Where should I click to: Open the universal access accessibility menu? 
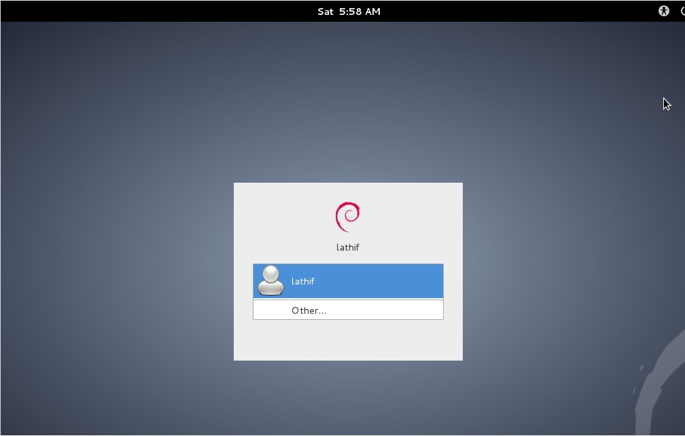pos(663,12)
